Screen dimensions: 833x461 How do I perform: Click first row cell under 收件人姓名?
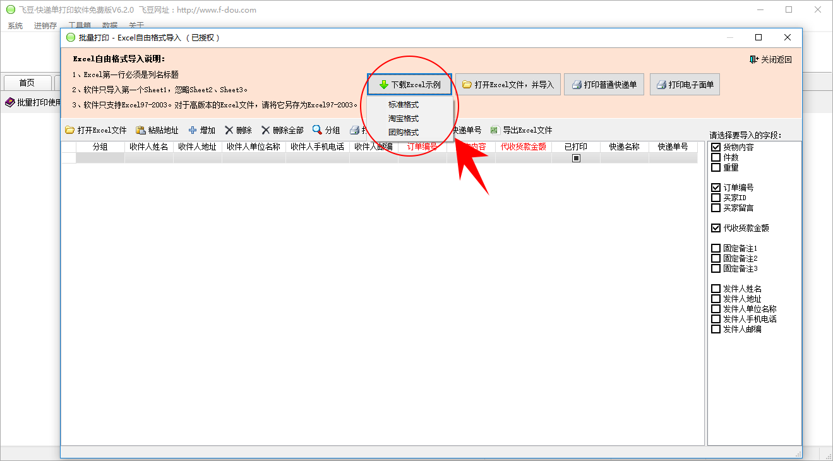click(149, 159)
